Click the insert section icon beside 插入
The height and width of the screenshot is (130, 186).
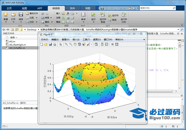pyautogui.click(x=63, y=14)
